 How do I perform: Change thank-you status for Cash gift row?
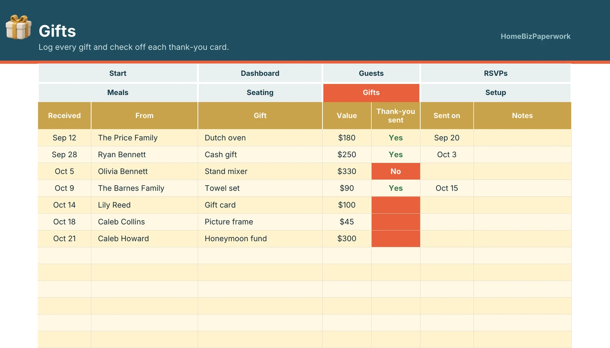pyautogui.click(x=396, y=155)
